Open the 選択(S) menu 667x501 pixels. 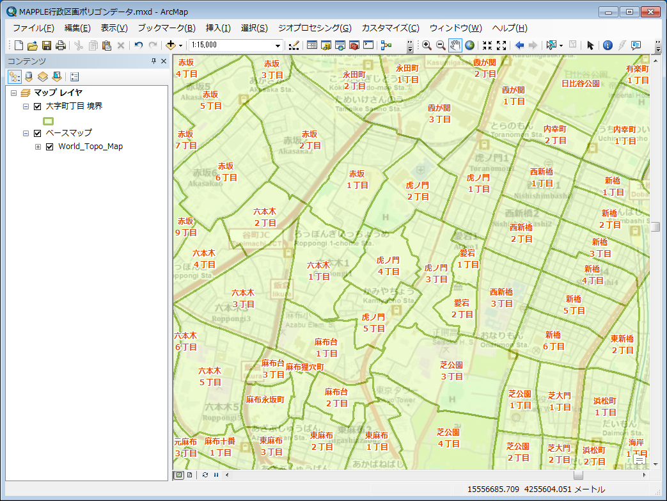pos(255,28)
